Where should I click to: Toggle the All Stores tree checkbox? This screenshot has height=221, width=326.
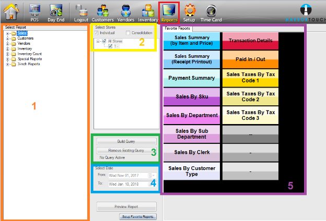104,41
